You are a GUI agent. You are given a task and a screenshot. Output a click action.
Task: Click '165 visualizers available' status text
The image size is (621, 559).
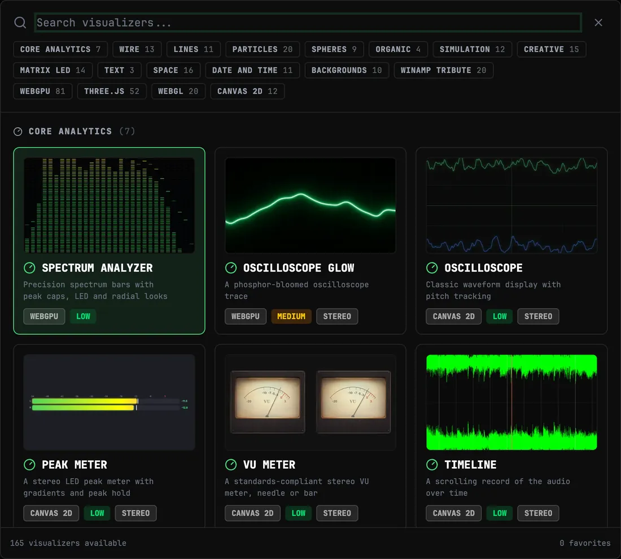(68, 543)
